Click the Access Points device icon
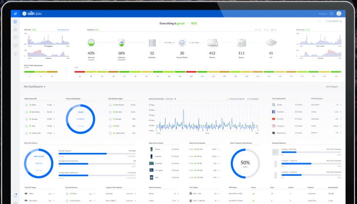357x204 pixels. 182,43
